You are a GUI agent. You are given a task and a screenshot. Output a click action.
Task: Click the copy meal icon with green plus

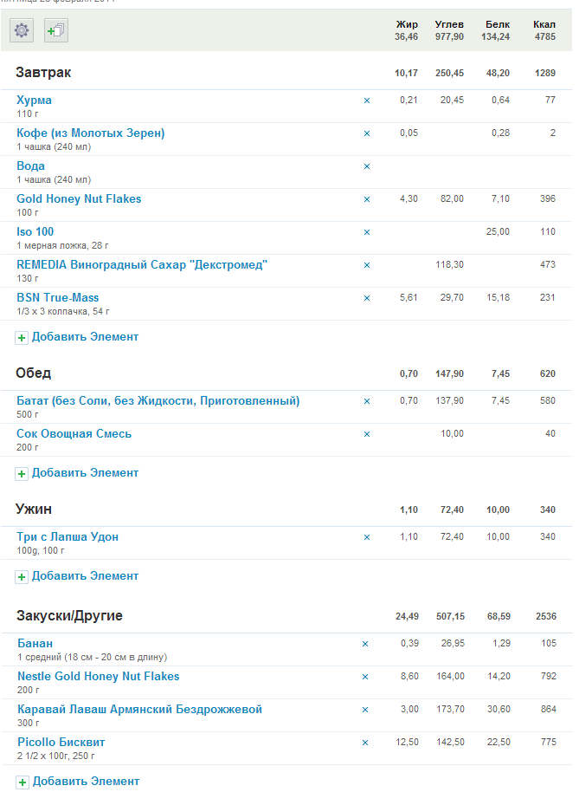[56, 30]
